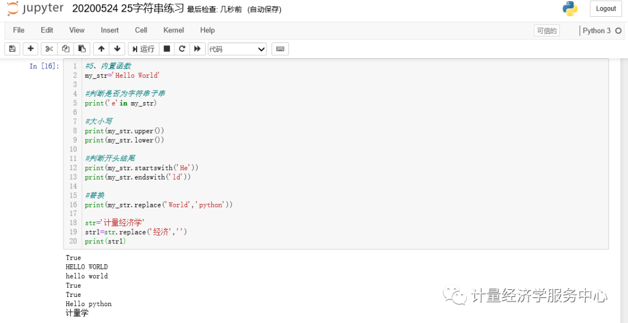Cut selected cell with the scissors icon

(x=49, y=49)
